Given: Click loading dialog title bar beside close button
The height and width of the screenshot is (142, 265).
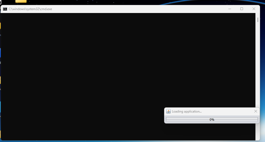Looking at the screenshot, I should click(233, 111).
